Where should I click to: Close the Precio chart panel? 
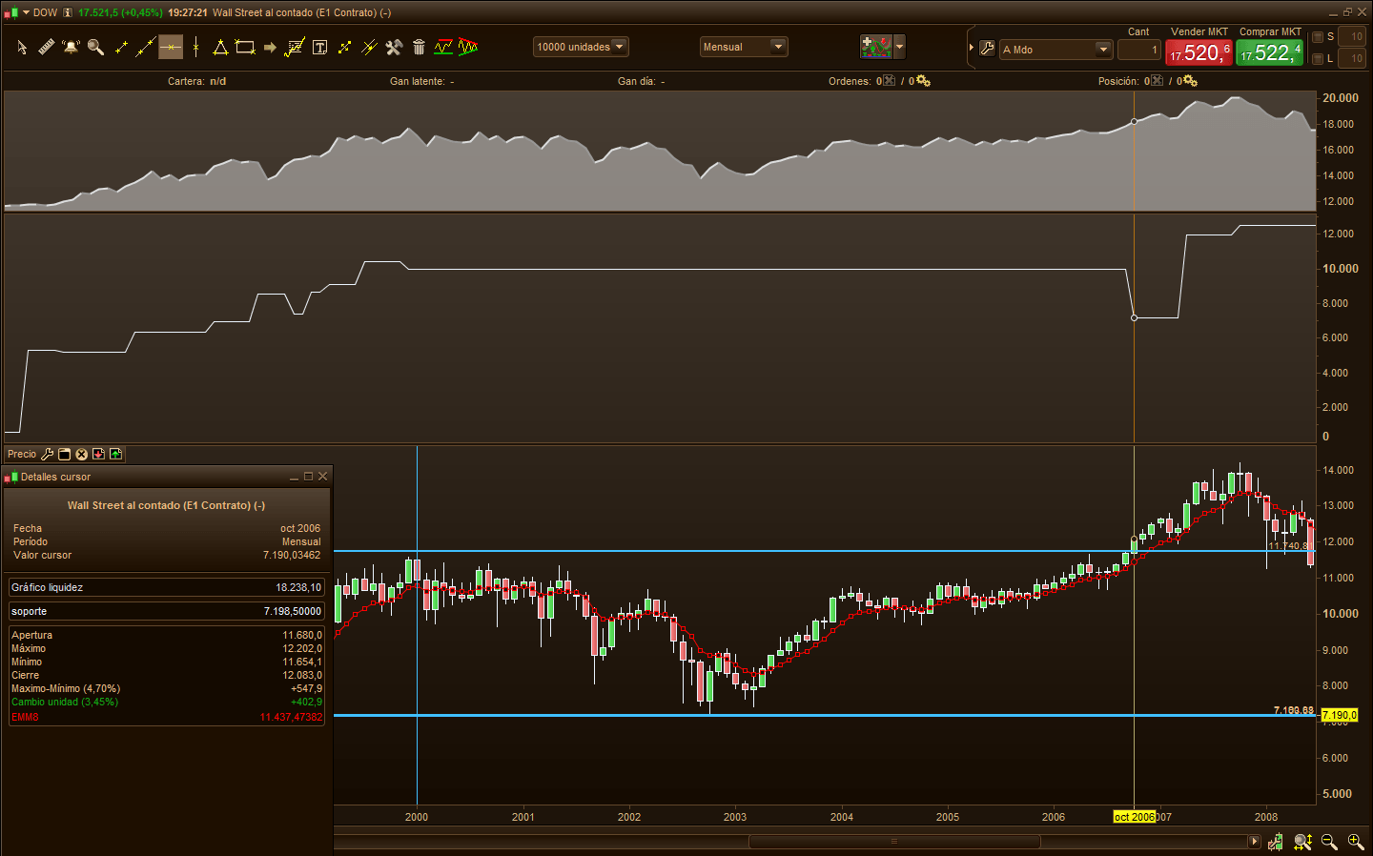[82, 455]
